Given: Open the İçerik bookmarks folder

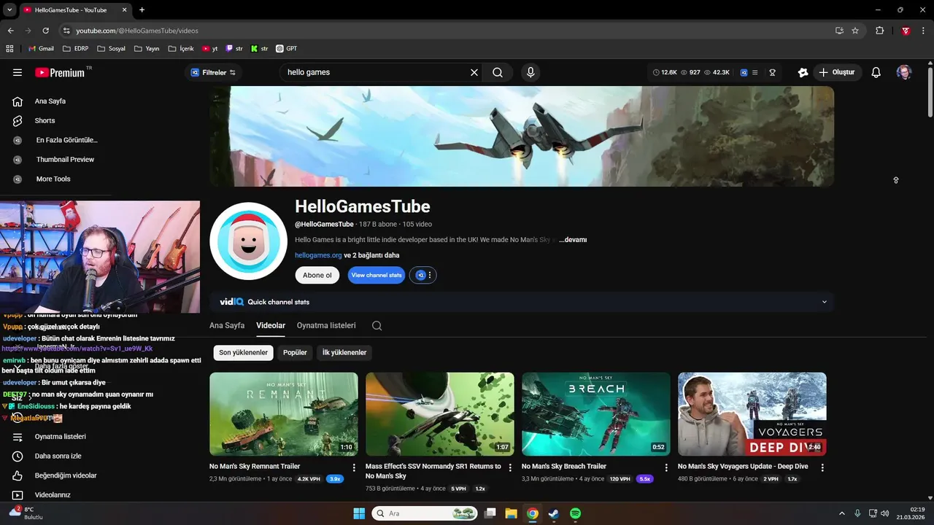Looking at the screenshot, I should click(181, 49).
